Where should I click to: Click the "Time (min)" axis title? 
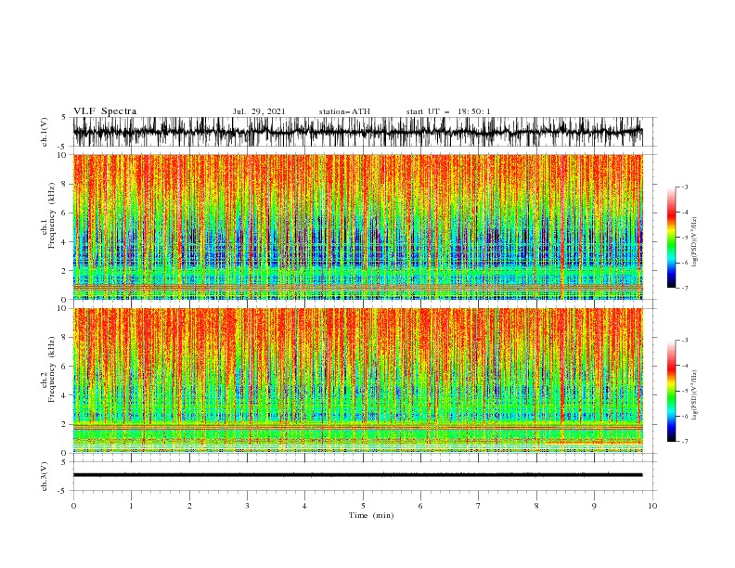tap(371, 515)
